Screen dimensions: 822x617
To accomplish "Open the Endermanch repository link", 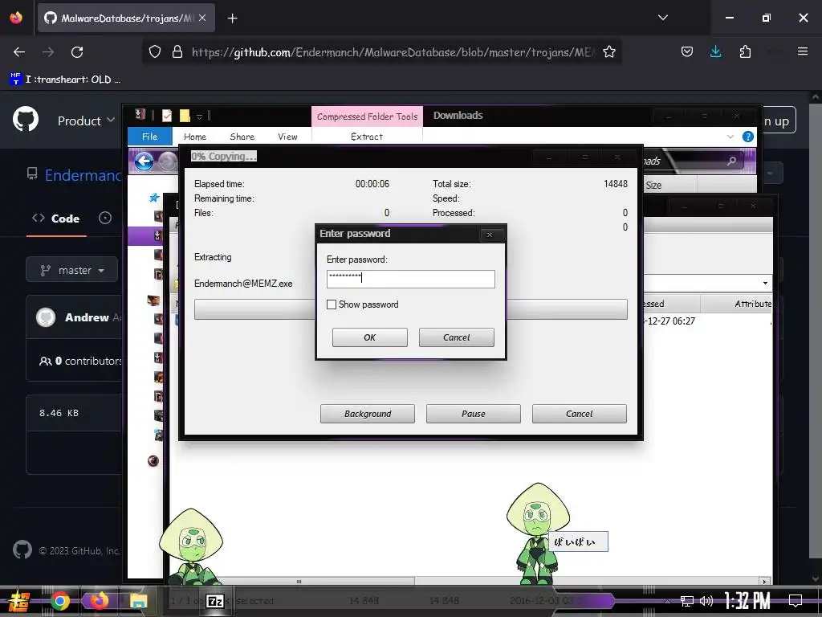I will tap(83, 175).
